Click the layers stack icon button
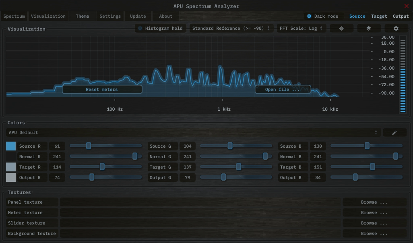413x243 pixels. [368, 29]
